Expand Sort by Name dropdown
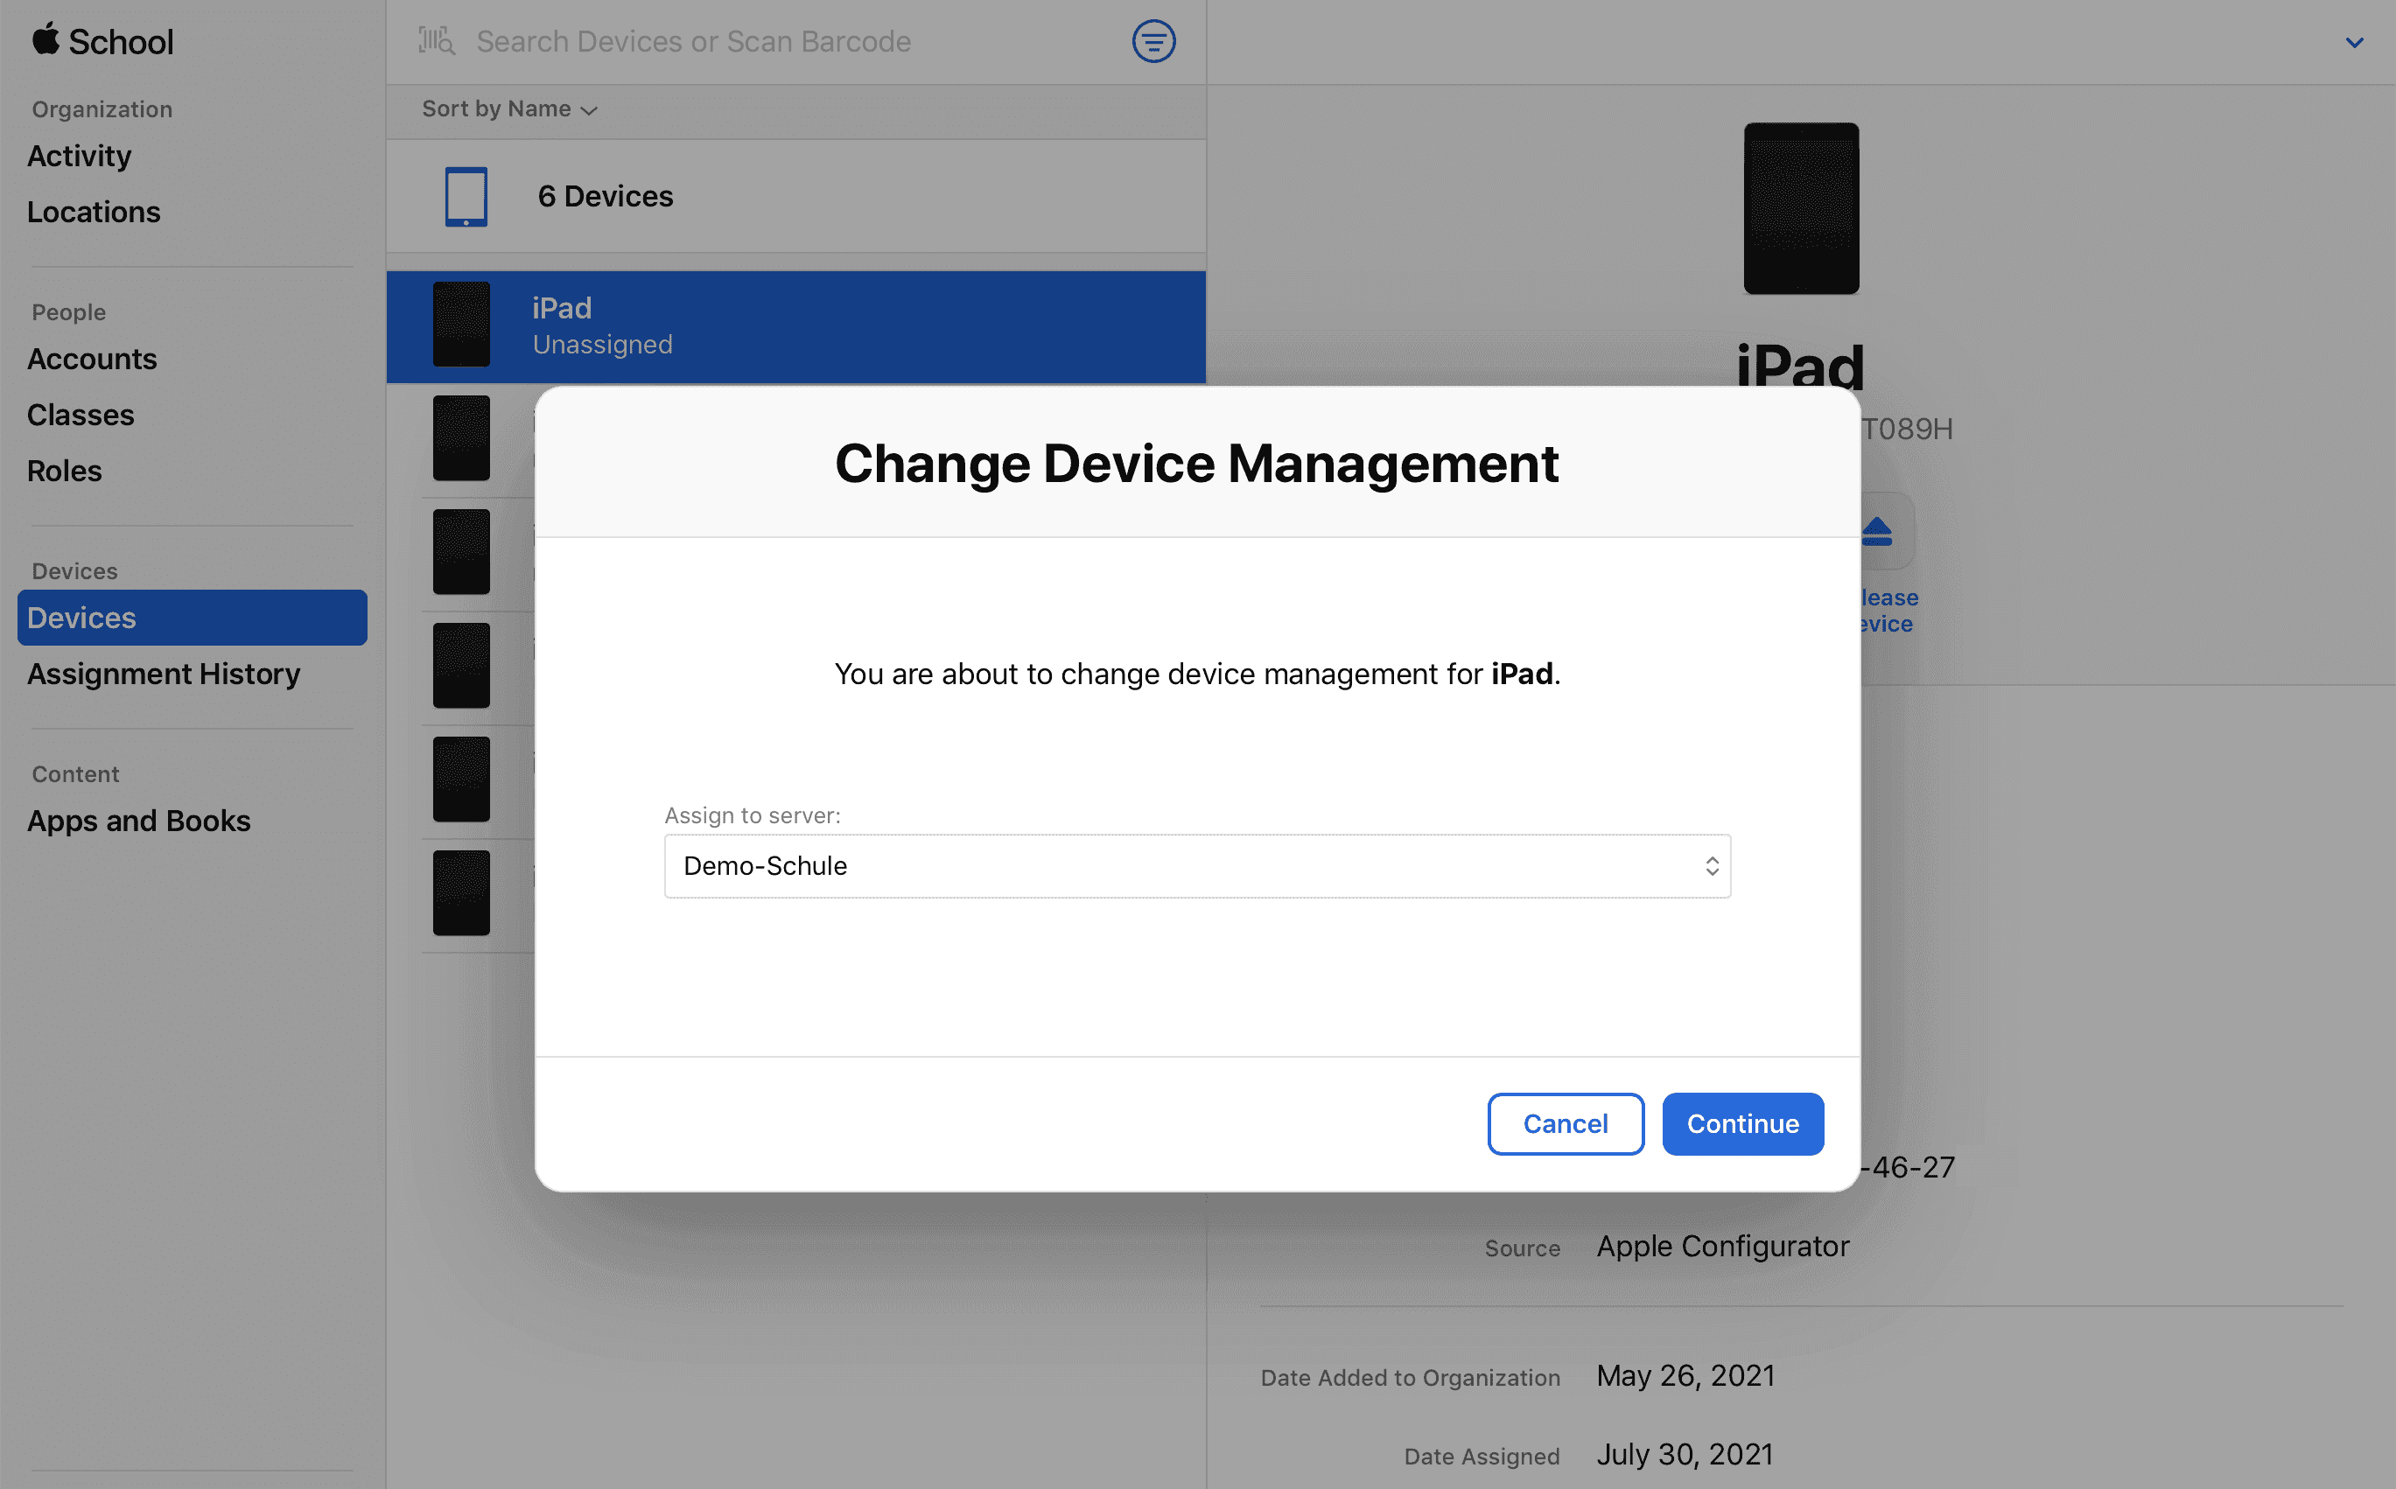Viewport: 2396px width, 1489px height. click(508, 109)
